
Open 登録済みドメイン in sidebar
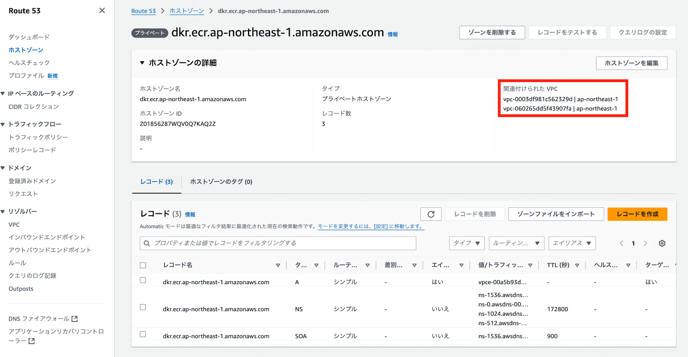coord(32,181)
